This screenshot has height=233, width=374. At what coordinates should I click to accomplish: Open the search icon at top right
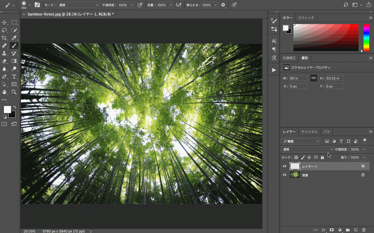coord(346,5)
